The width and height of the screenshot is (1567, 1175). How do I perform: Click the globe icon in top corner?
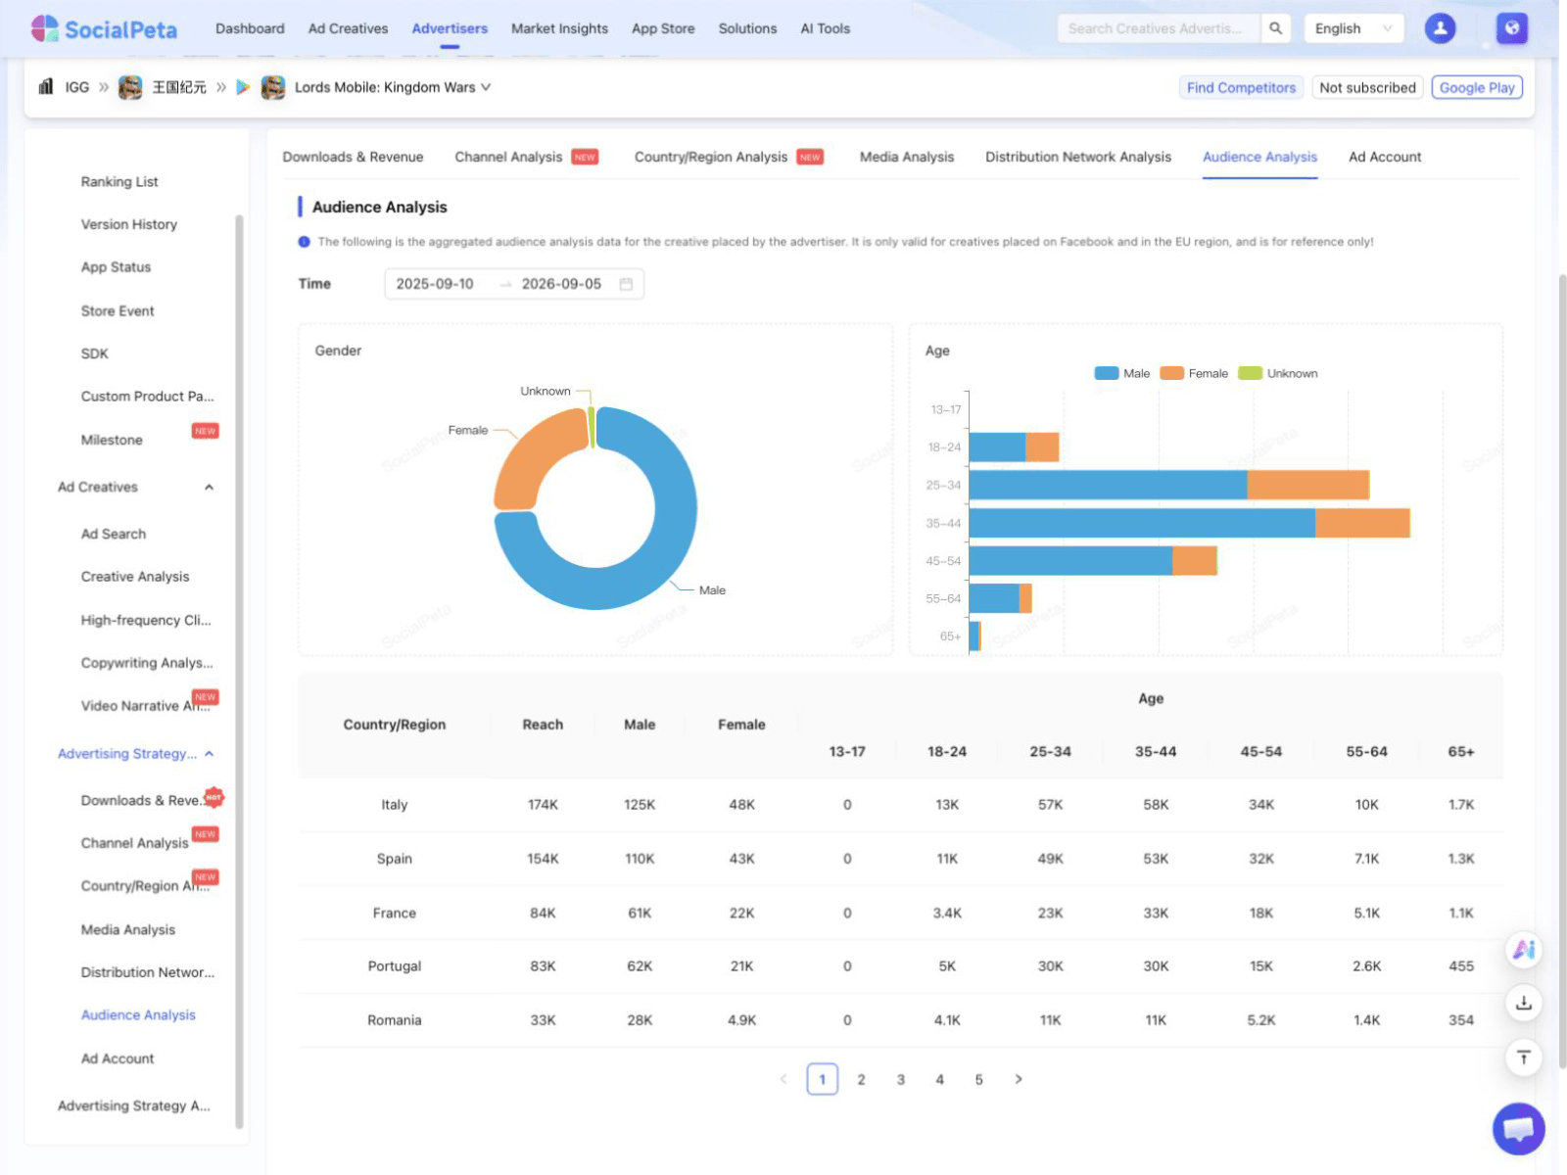[x=1512, y=28]
